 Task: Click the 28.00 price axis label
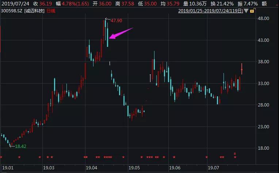tap(264, 105)
